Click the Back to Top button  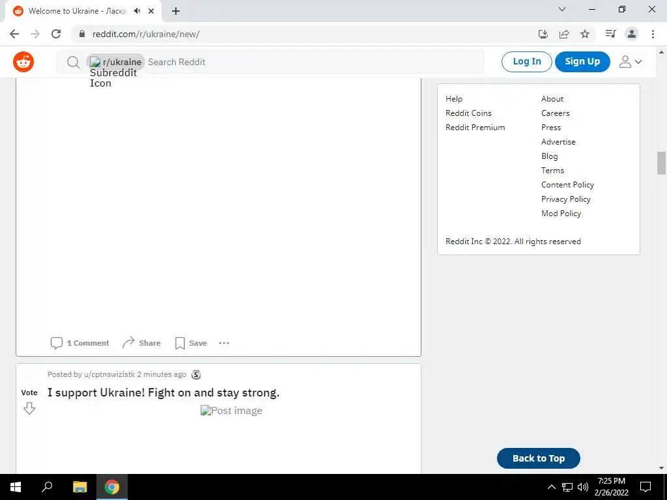[x=539, y=458]
